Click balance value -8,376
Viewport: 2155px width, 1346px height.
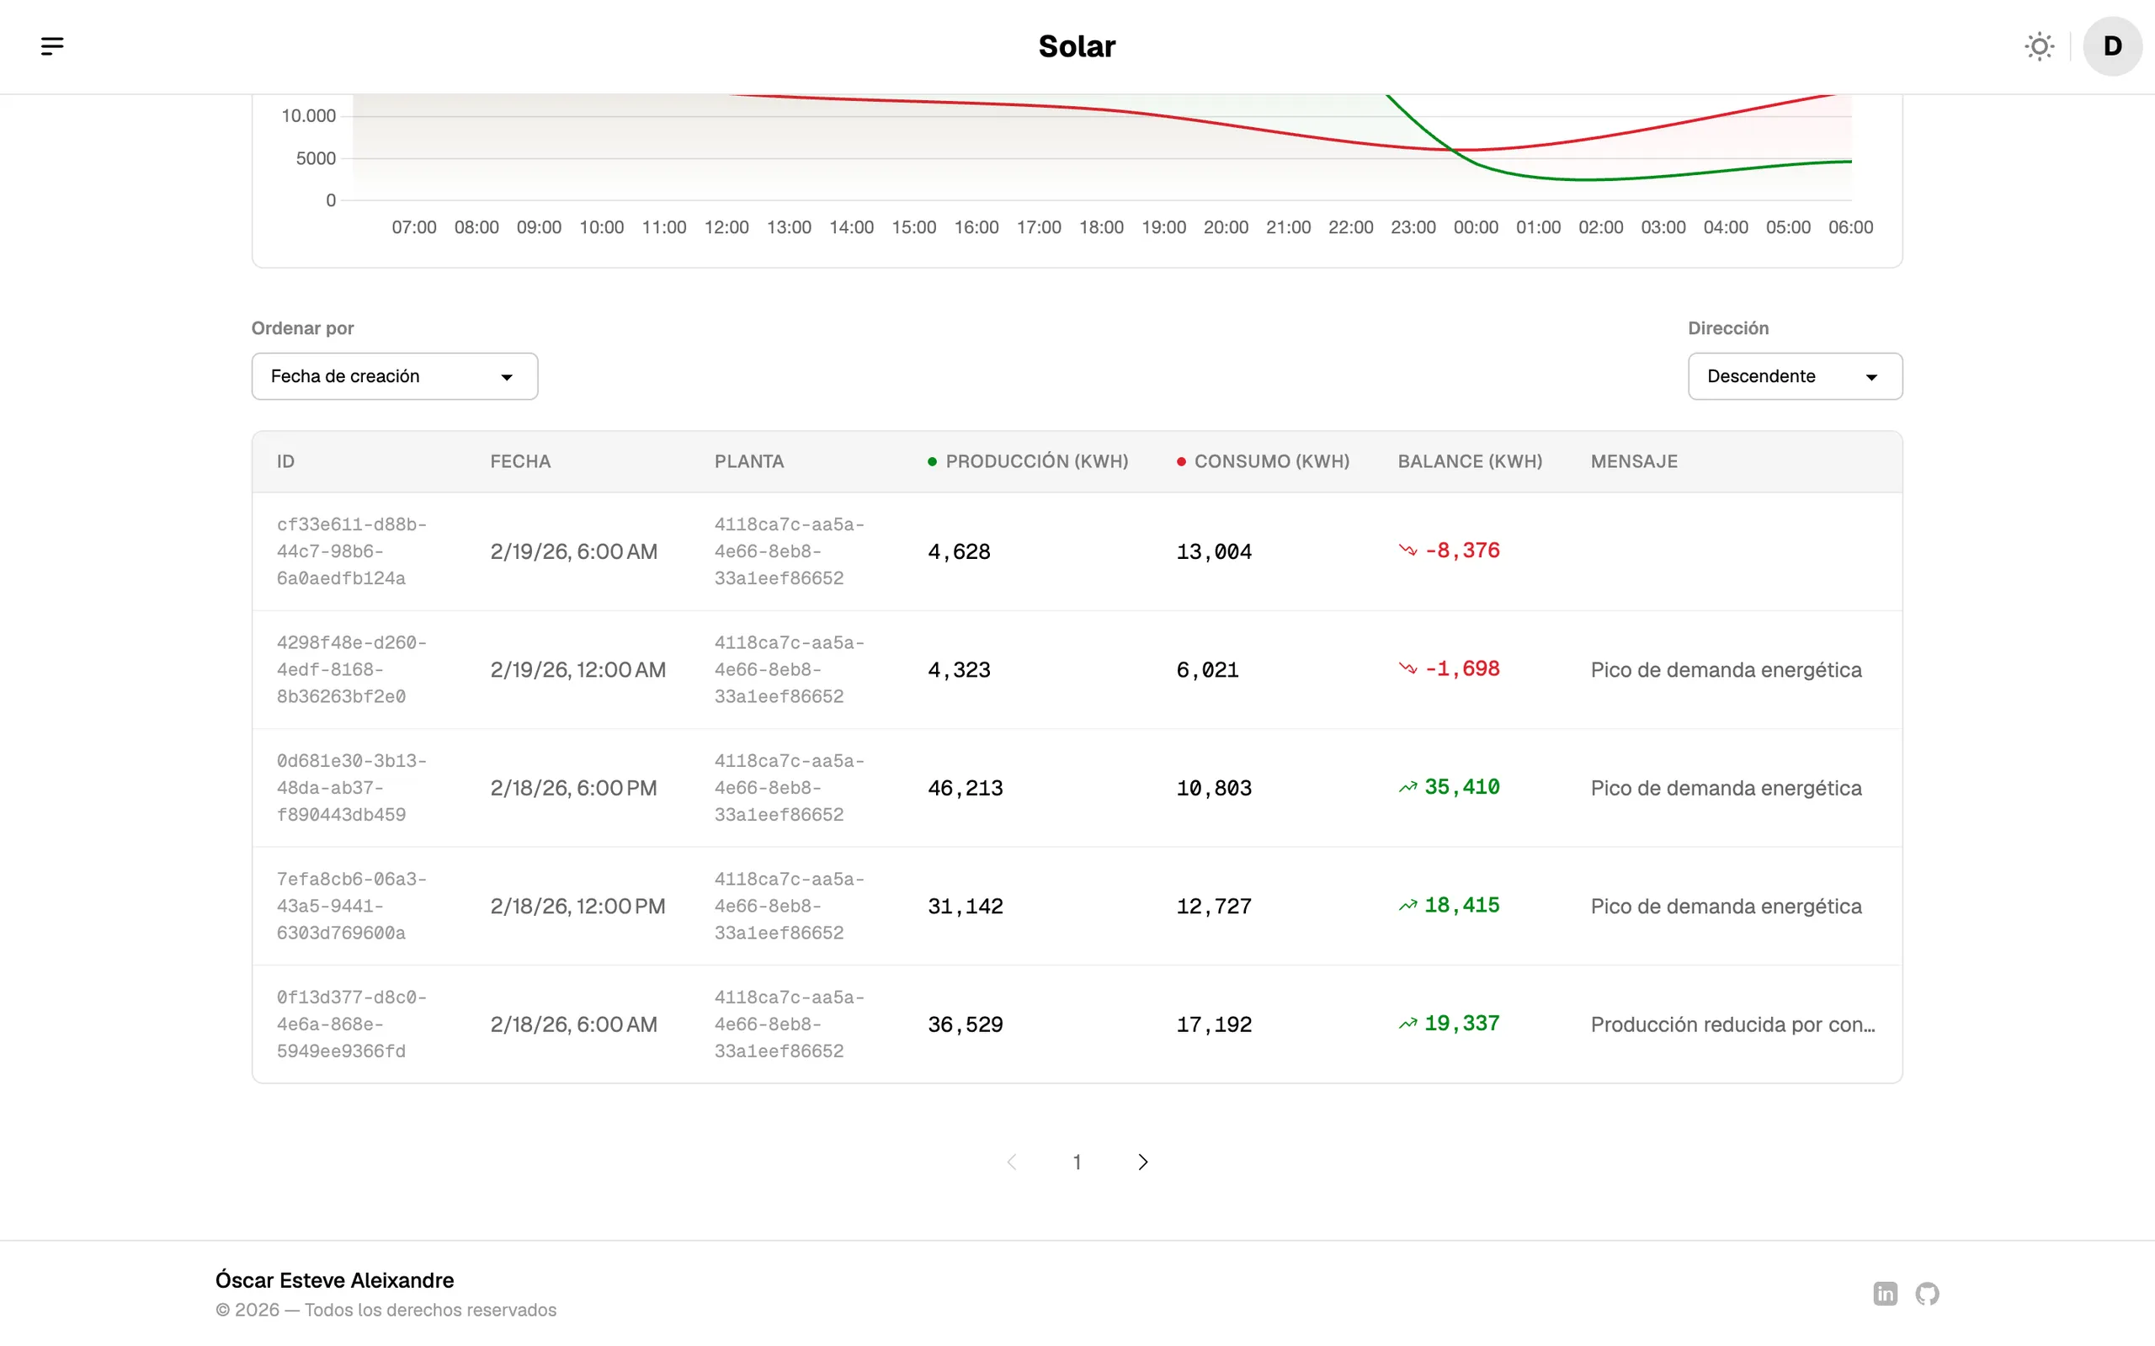click(1461, 551)
